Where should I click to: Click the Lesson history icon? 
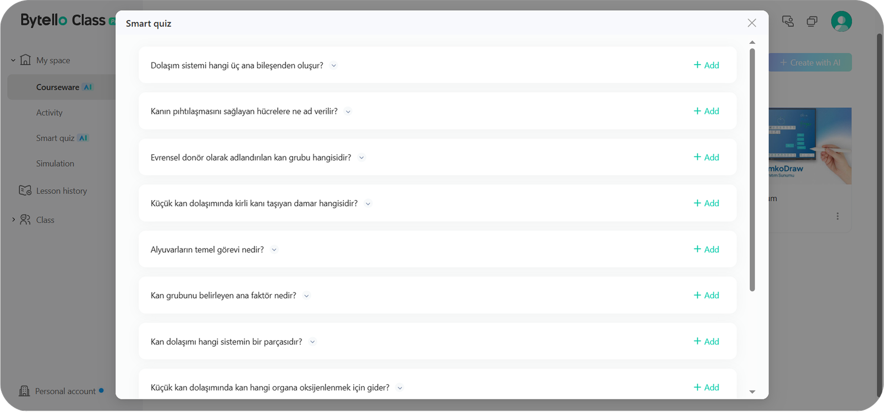click(x=25, y=191)
